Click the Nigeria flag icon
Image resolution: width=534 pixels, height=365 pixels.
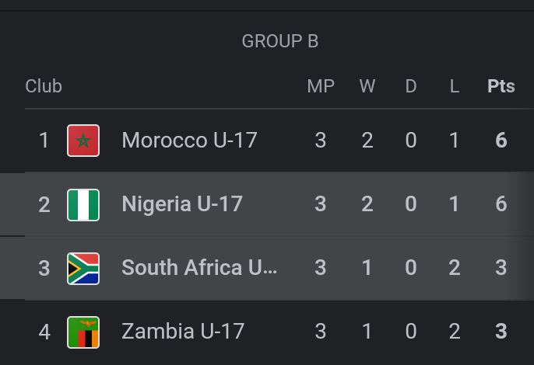coord(83,204)
